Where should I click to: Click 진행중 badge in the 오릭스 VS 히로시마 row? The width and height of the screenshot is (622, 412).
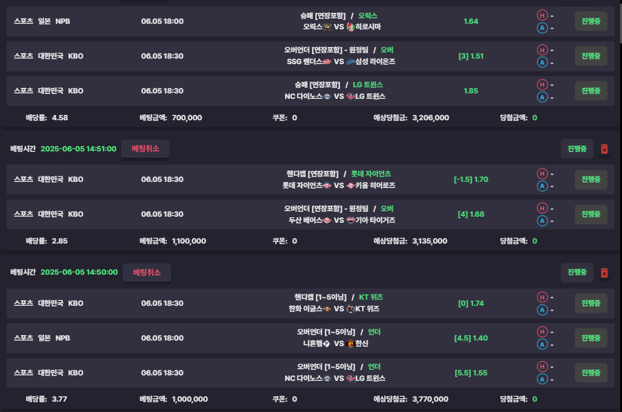(x=591, y=21)
